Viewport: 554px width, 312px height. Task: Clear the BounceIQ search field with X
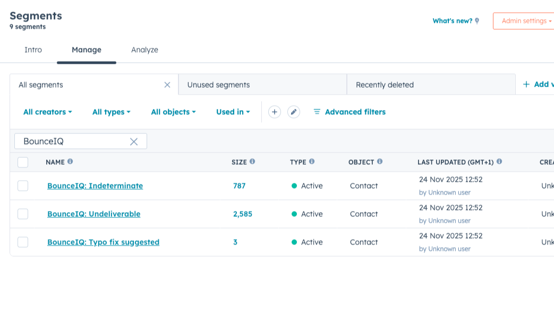tap(134, 141)
